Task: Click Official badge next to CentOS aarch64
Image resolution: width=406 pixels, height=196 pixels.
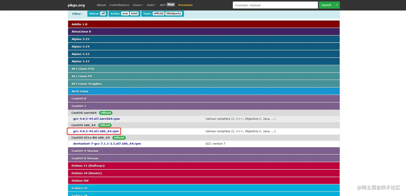Action: tap(106, 113)
